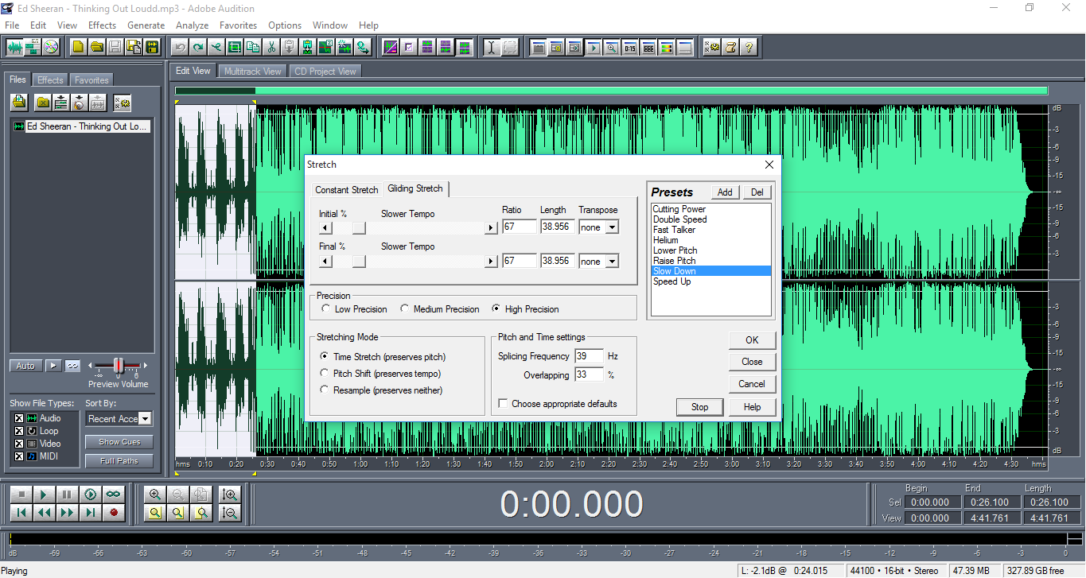Switch to the Multitrack View tab

point(253,72)
